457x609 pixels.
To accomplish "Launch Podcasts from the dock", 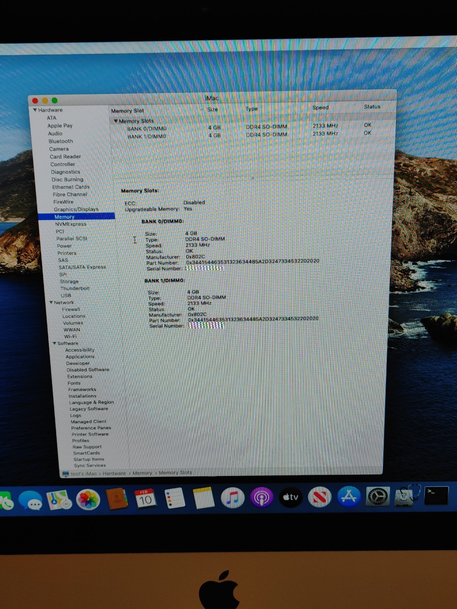I will click(x=261, y=497).
